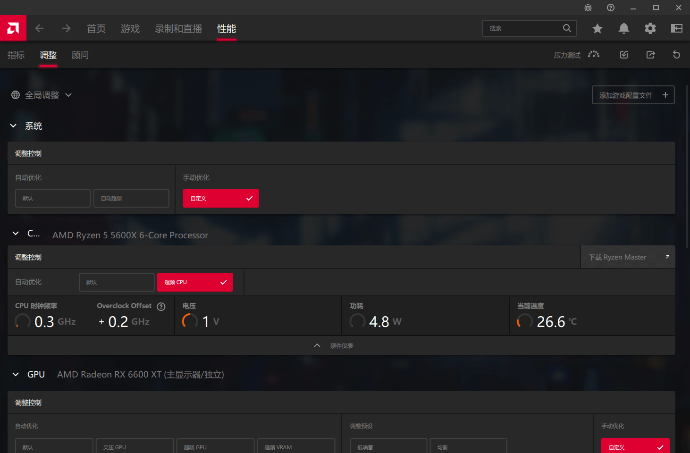The width and height of the screenshot is (690, 453).
Task: Click the reset tuning icon
Action: (x=676, y=54)
